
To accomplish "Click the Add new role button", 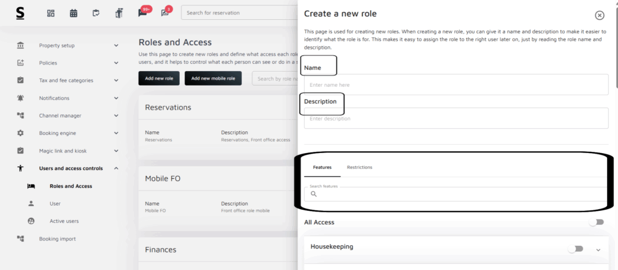I will [159, 78].
